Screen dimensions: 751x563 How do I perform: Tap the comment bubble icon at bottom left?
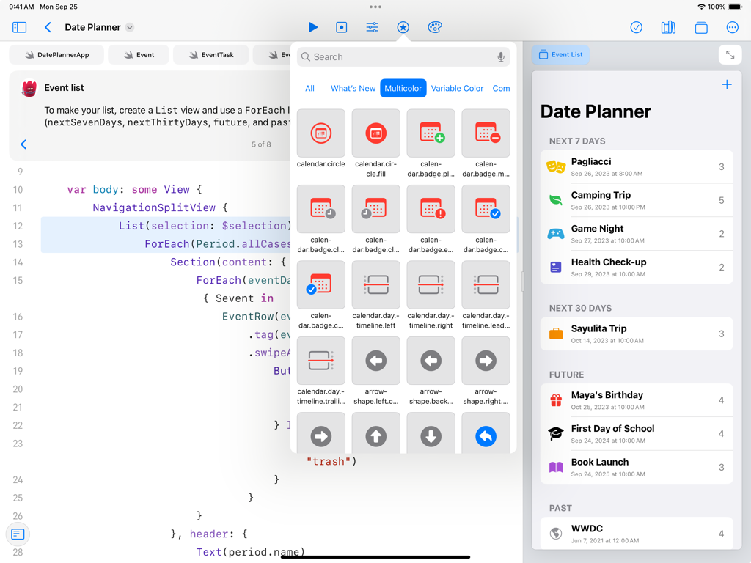[x=18, y=534]
